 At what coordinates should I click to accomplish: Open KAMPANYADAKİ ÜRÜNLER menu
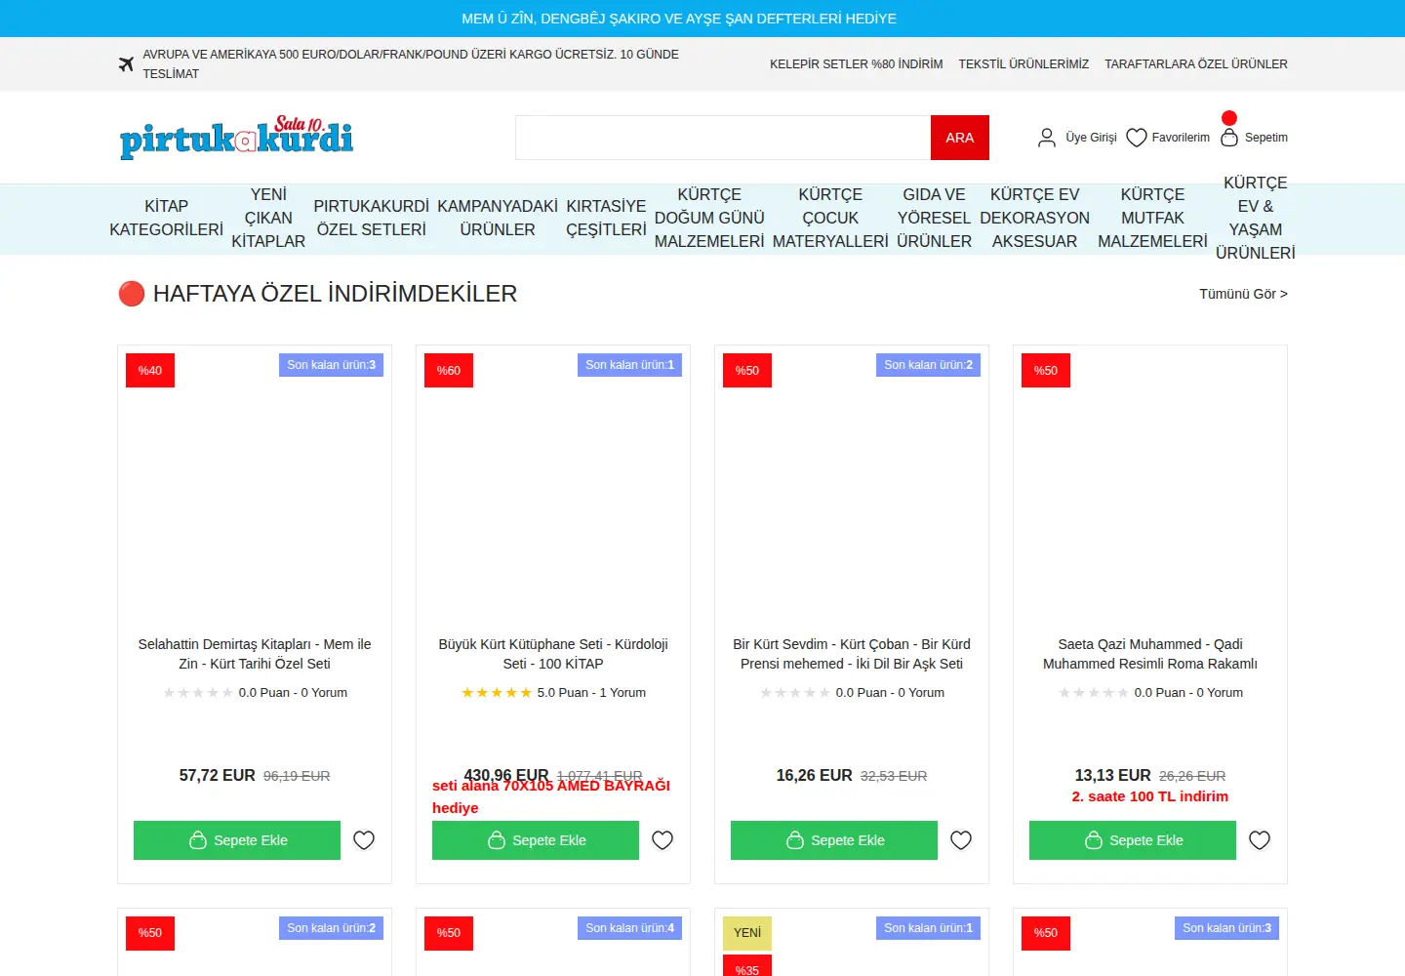click(498, 219)
